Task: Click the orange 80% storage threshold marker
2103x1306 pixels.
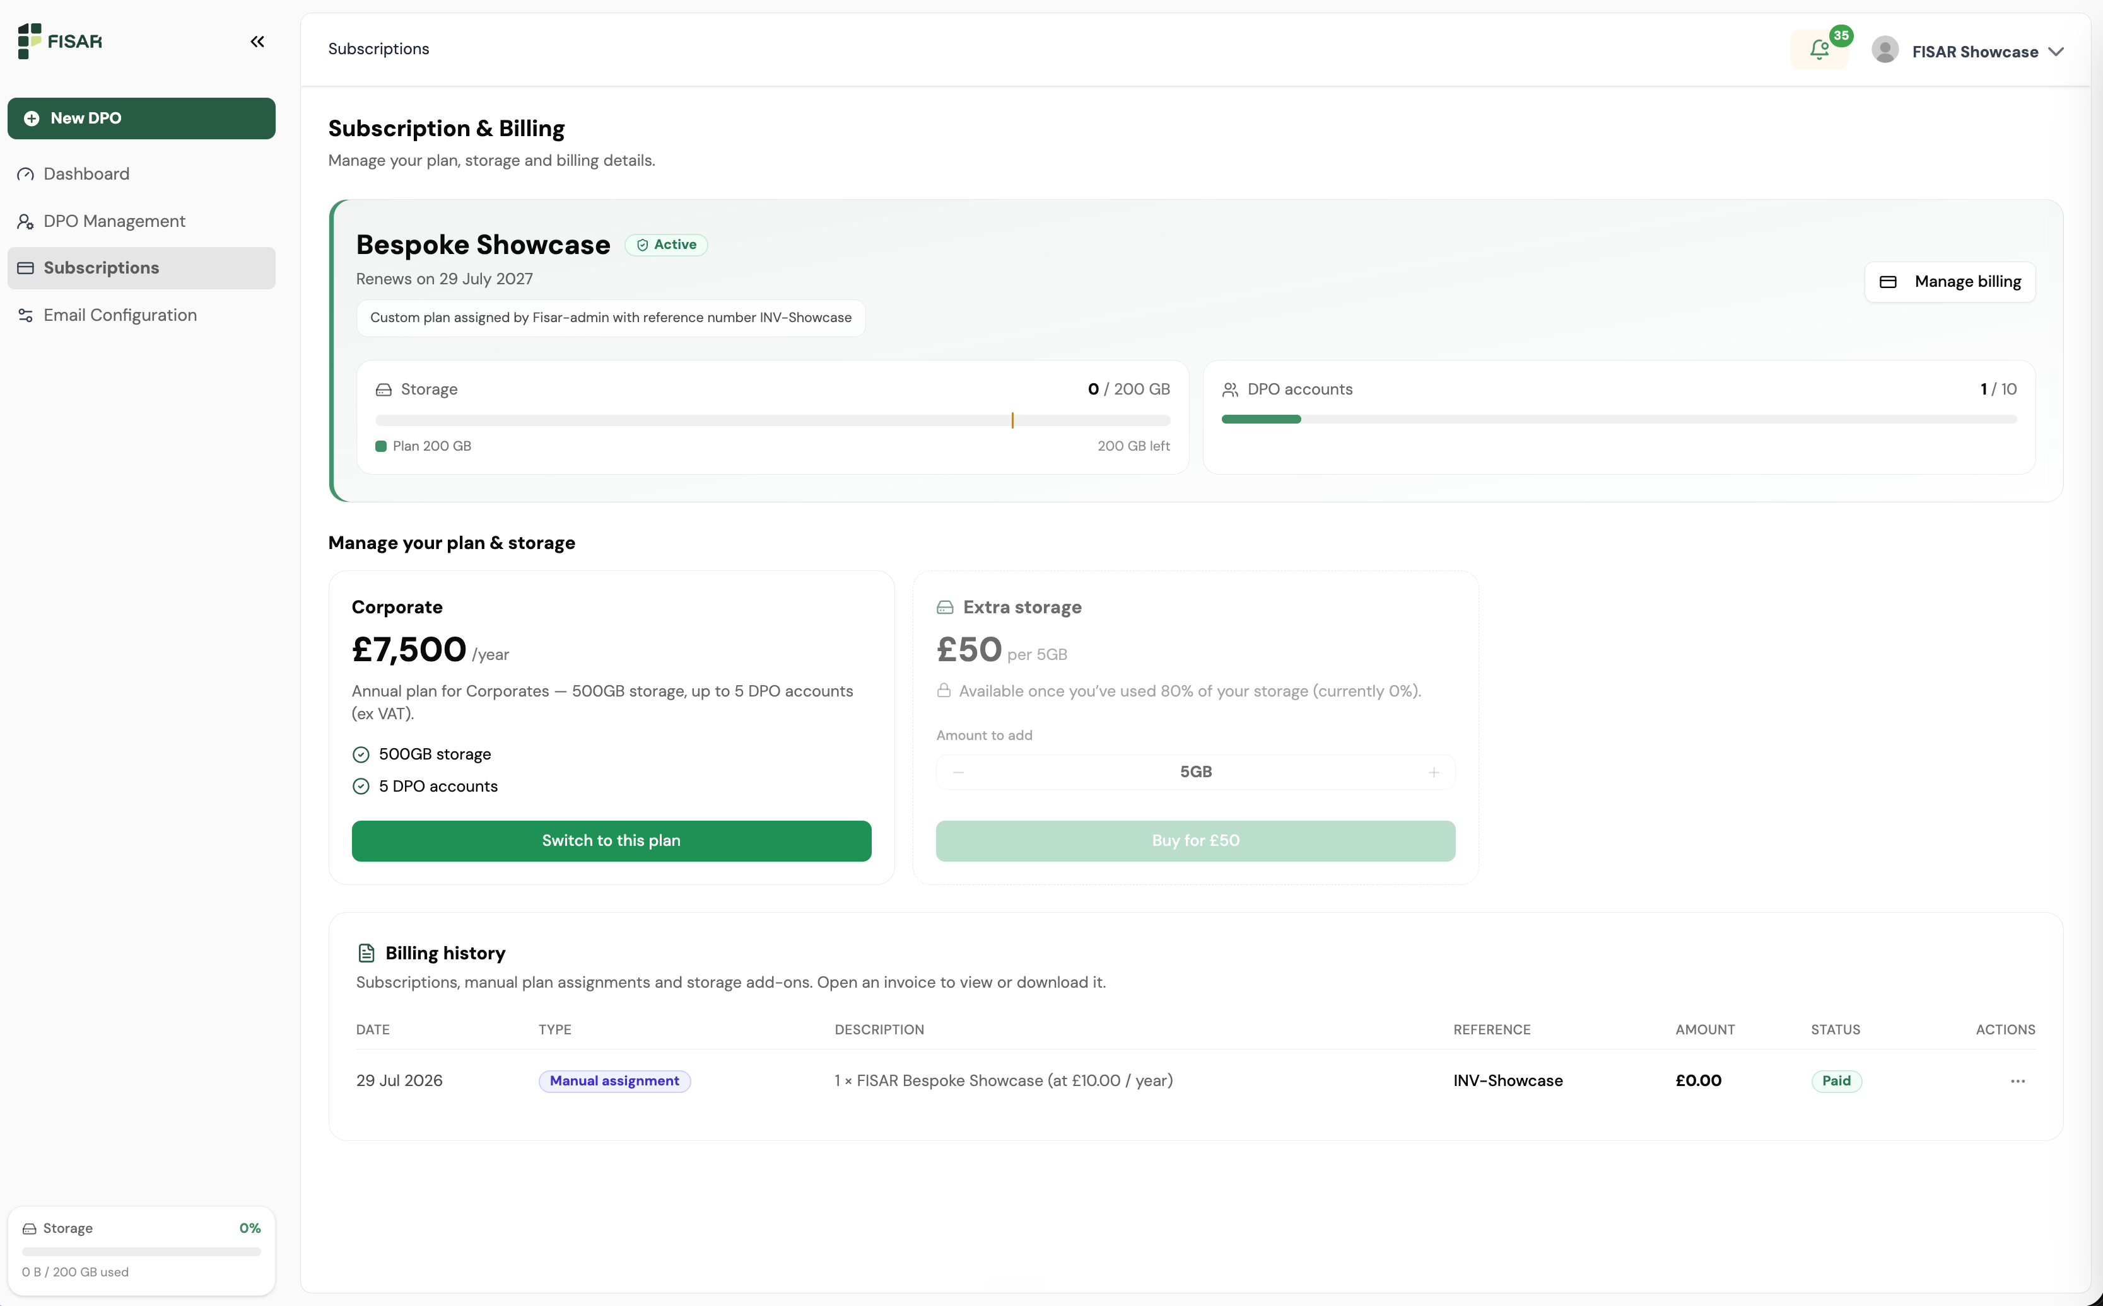Action: pyautogui.click(x=1012, y=420)
